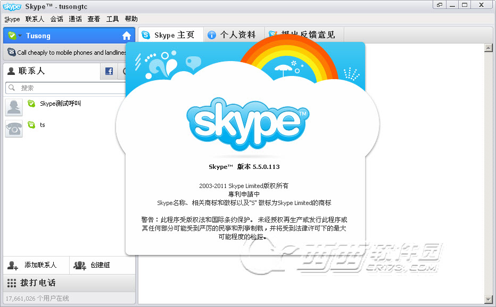Click the home icon in Tusong bar
The image size is (496, 307).
coord(127,36)
